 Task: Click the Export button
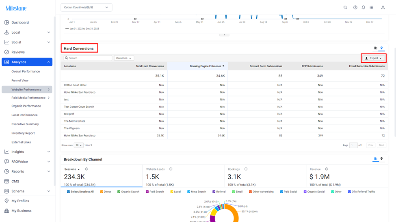point(374,58)
